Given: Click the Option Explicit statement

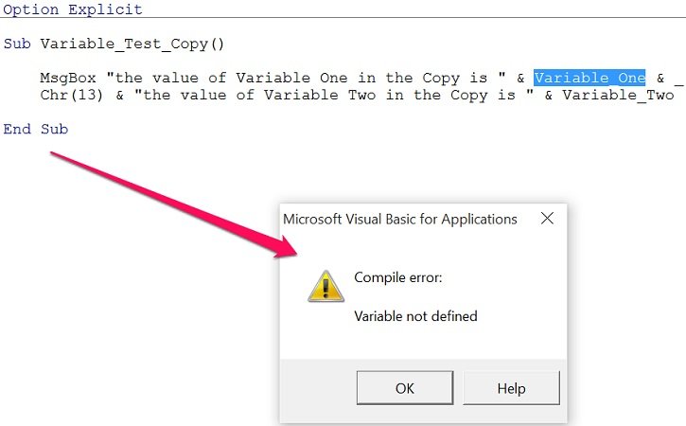Looking at the screenshot, I should click(x=73, y=9).
